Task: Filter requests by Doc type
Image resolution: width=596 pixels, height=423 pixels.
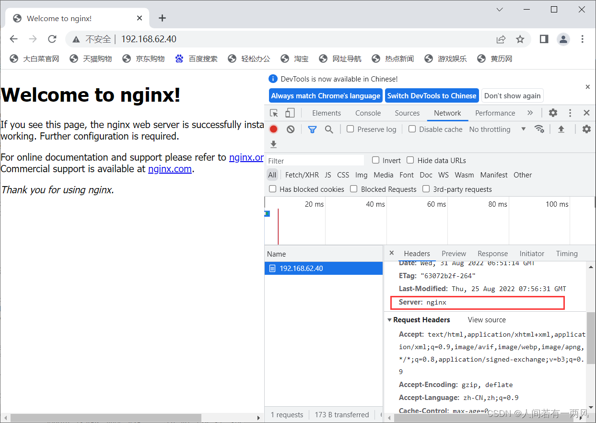Action: point(426,175)
